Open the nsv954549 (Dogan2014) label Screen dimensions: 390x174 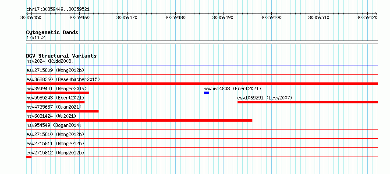point(54,125)
